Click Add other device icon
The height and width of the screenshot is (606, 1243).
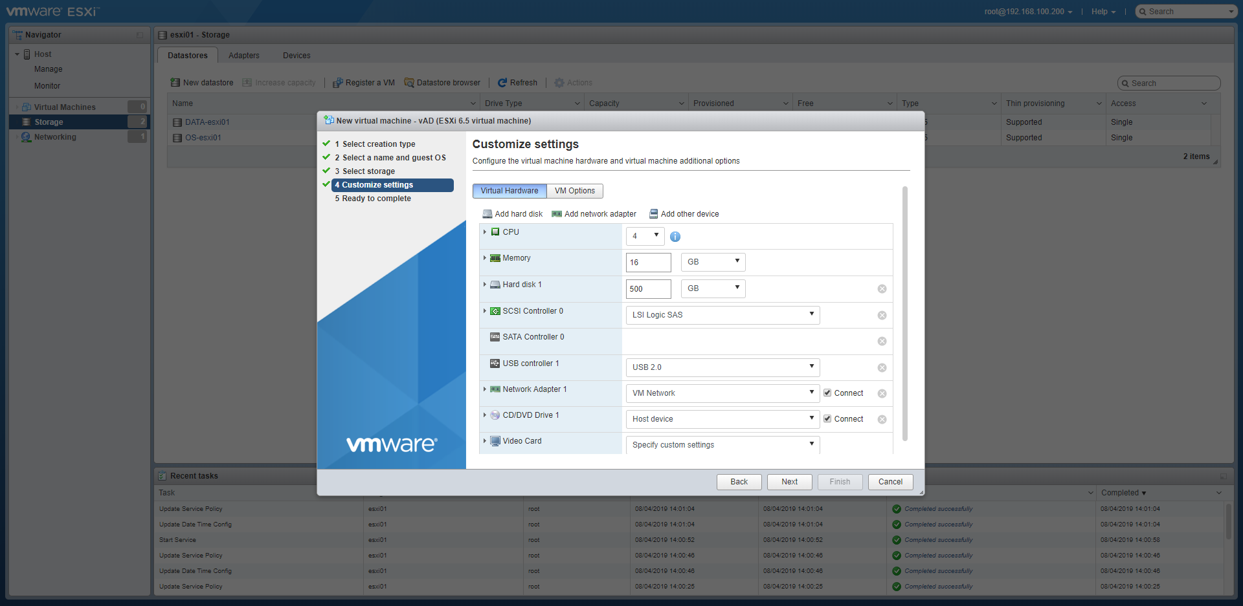tap(653, 214)
